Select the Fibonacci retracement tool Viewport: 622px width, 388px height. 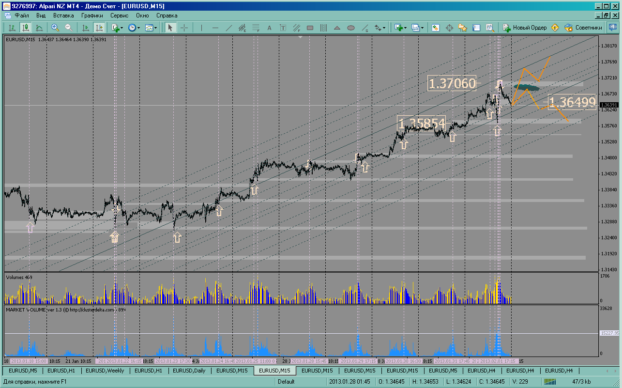256,28
